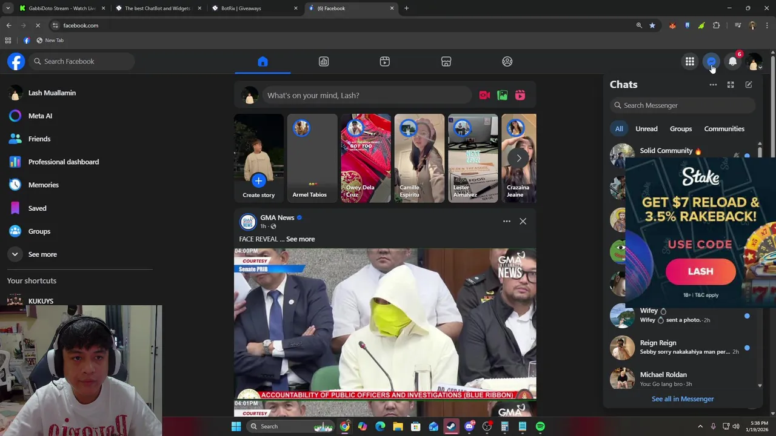Open notifications bell icon
The width and height of the screenshot is (776, 436).
click(733, 61)
